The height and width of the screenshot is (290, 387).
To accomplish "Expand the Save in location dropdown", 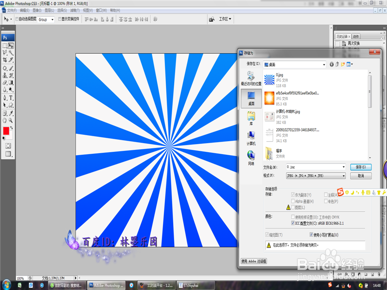I will click(324, 65).
